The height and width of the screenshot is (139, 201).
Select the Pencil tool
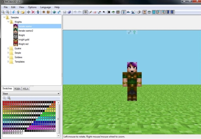90,12
